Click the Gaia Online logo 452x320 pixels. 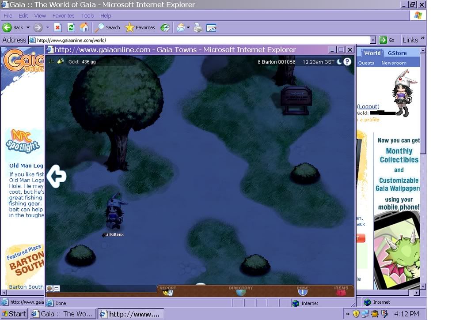pos(23,60)
